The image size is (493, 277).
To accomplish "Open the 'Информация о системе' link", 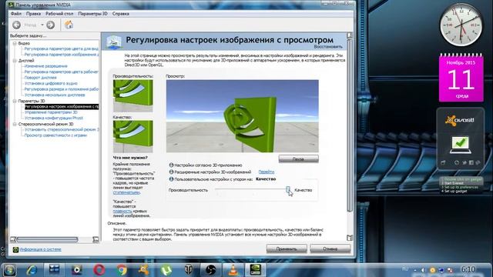I will point(41,249).
